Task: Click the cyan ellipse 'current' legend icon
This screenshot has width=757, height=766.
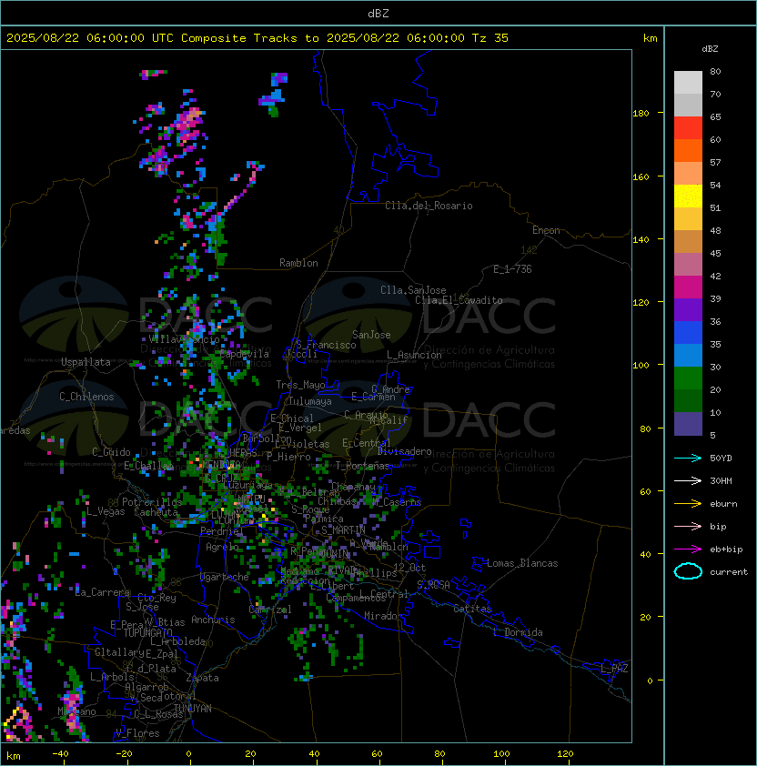Action: pyautogui.click(x=688, y=571)
